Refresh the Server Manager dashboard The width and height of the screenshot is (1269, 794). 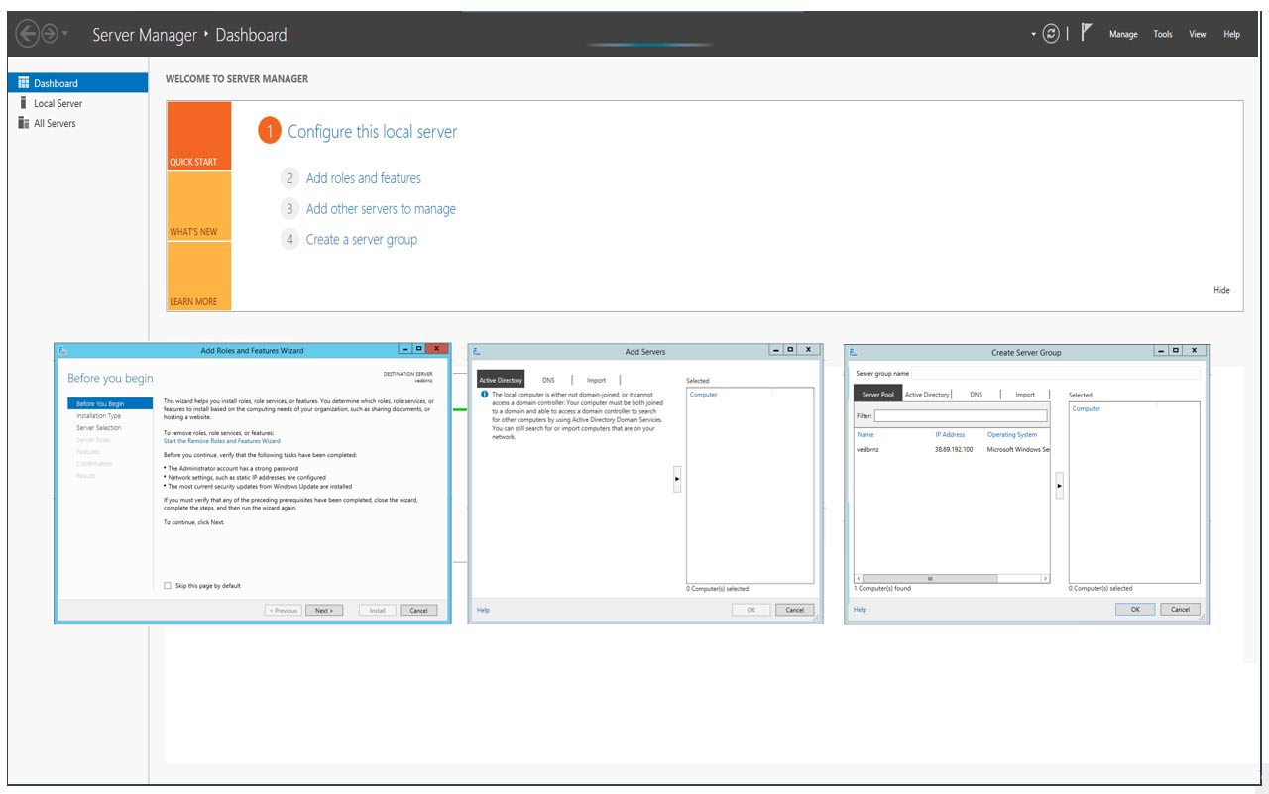click(x=1051, y=34)
